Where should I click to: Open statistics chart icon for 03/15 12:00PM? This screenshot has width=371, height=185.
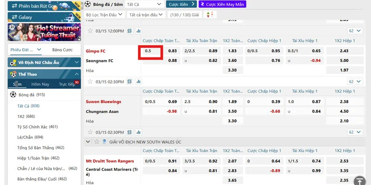tap(138, 31)
